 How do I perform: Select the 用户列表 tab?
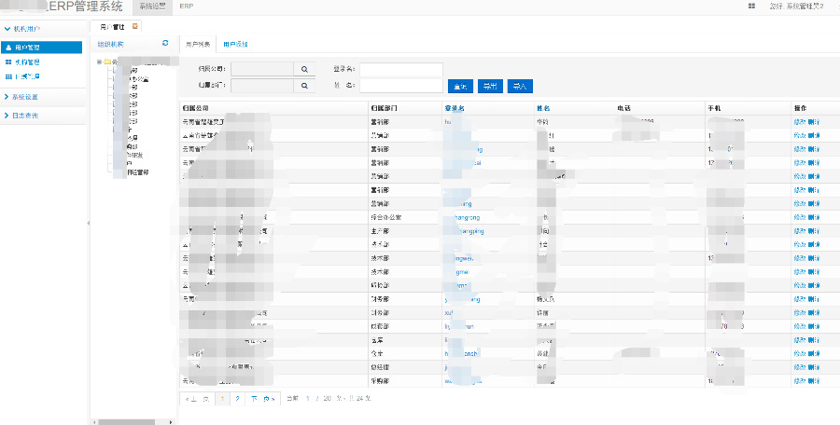[198, 45]
